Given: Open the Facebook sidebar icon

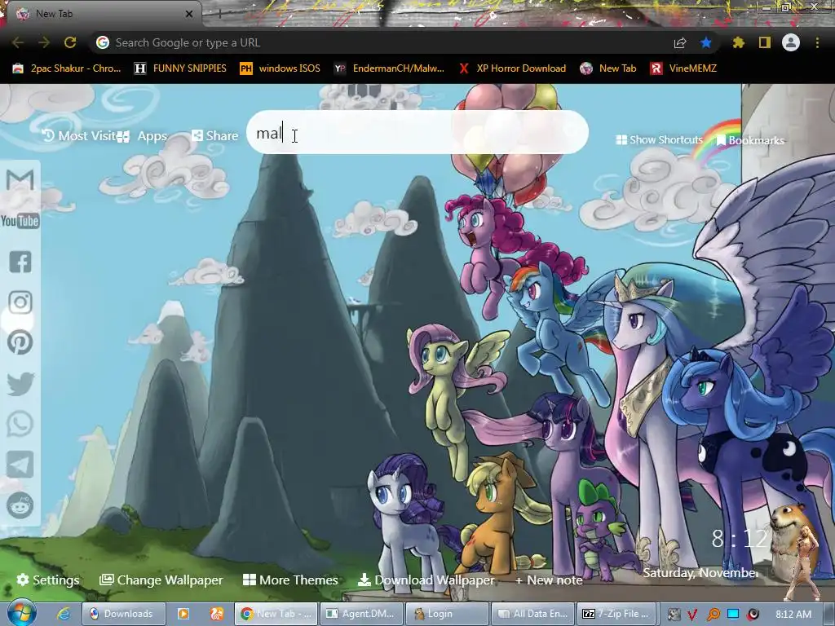Looking at the screenshot, I should pos(20,262).
